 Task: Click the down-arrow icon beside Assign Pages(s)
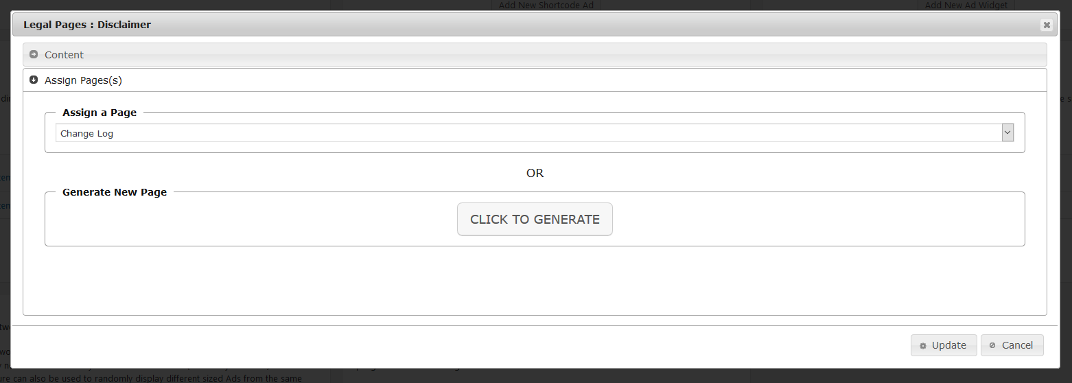[x=34, y=80]
